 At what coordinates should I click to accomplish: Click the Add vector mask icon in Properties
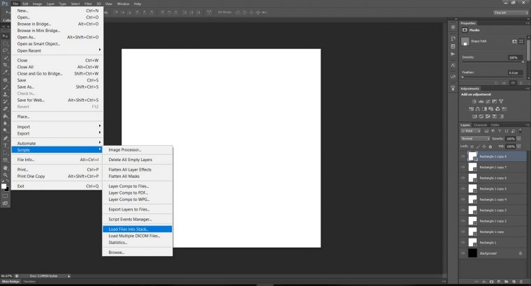(521, 41)
